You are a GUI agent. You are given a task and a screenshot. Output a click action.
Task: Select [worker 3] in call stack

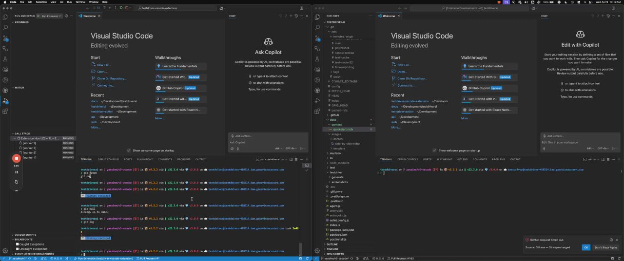[x=29, y=148]
